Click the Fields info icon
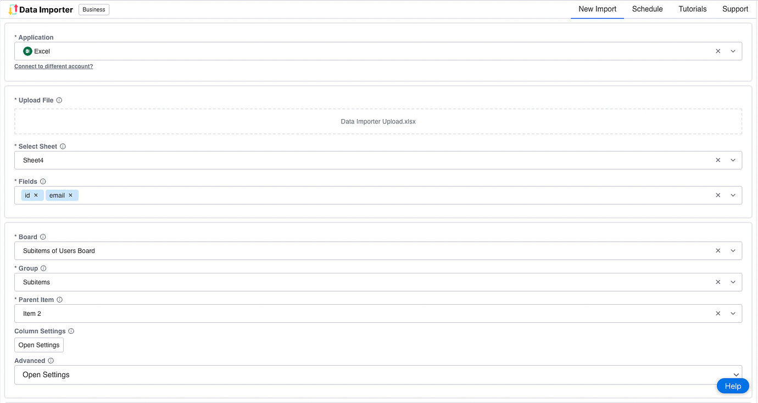This screenshot has width=758, height=403. click(x=42, y=181)
